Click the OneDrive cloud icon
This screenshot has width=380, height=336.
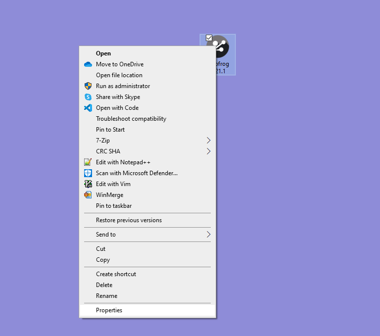click(88, 64)
